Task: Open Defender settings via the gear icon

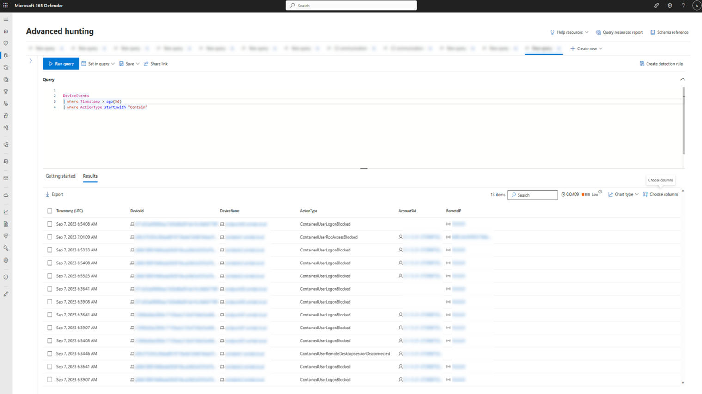Action: (x=669, y=5)
